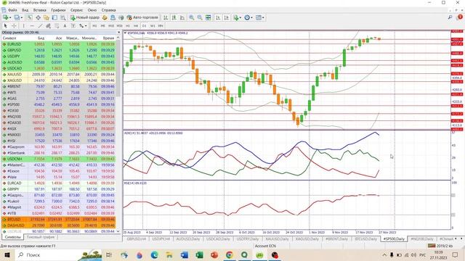Open the Data Window crosshair icon
Viewport: 465px width, 261px height.
point(39,17)
